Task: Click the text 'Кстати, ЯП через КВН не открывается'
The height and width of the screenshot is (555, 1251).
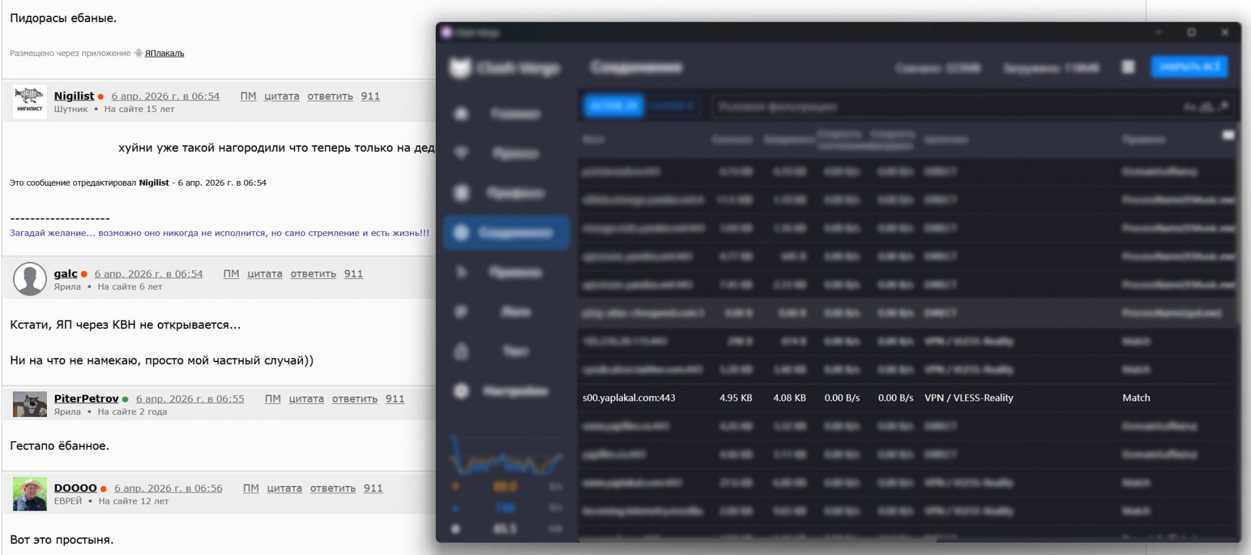Action: point(126,325)
